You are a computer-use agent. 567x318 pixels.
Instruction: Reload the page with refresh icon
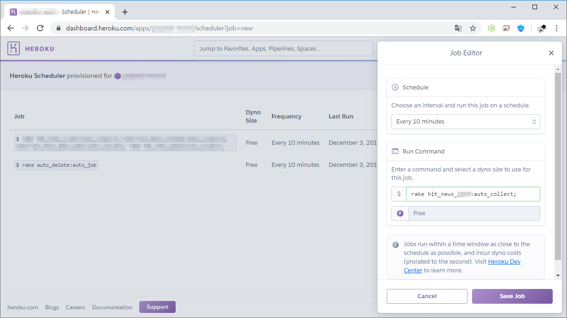pos(40,28)
